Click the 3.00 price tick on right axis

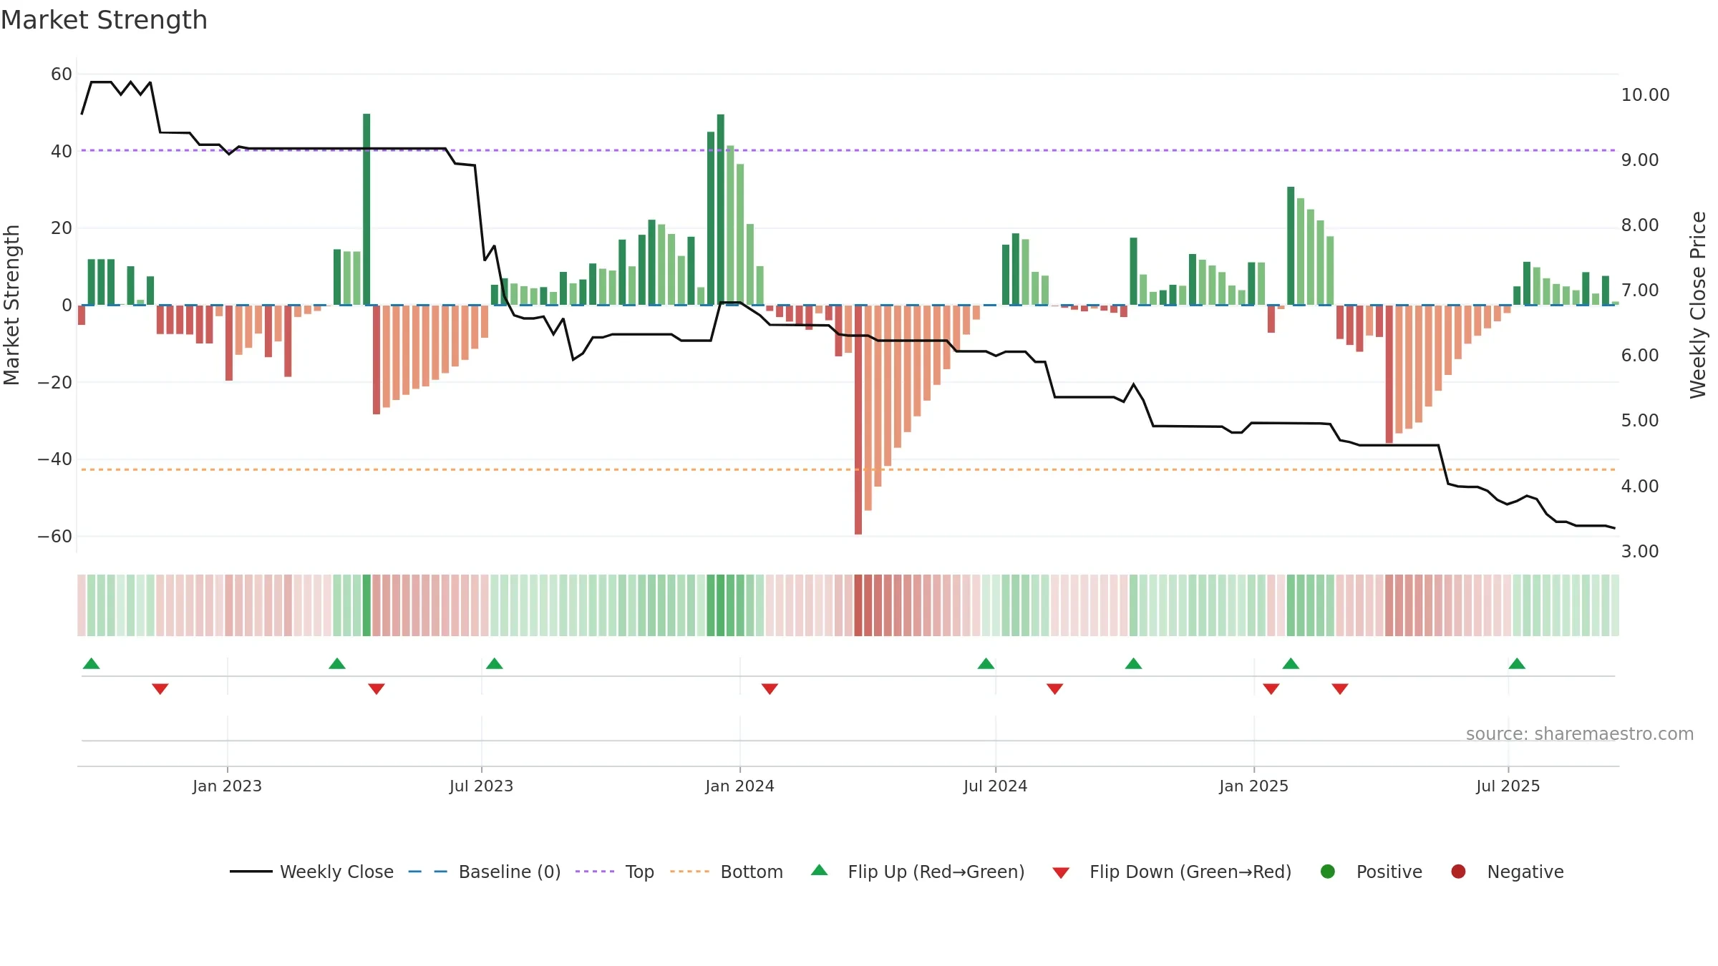1640,552
